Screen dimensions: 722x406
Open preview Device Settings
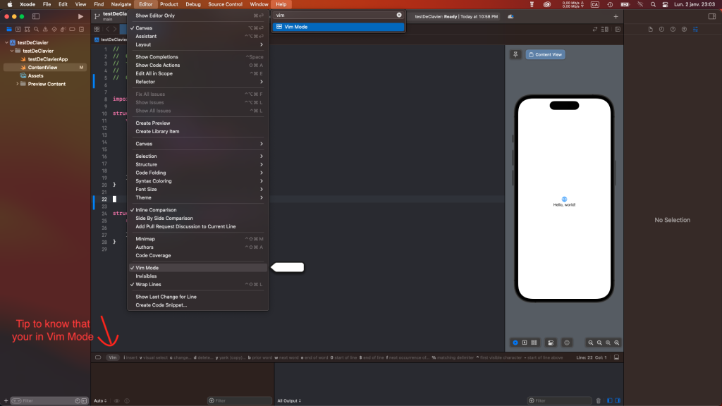[551, 343]
